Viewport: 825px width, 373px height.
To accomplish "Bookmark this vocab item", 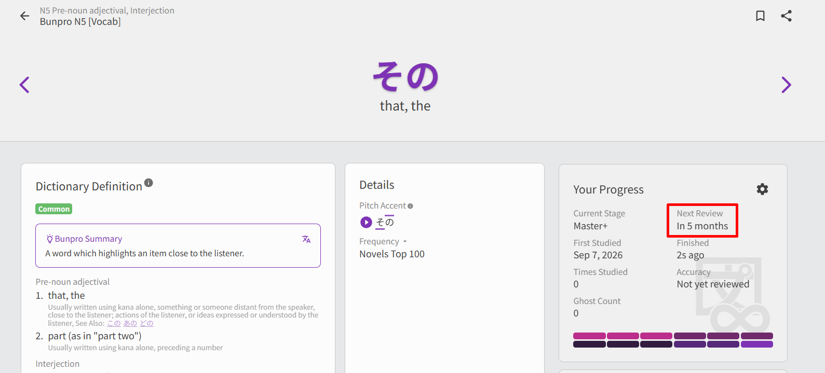I will pyautogui.click(x=760, y=16).
